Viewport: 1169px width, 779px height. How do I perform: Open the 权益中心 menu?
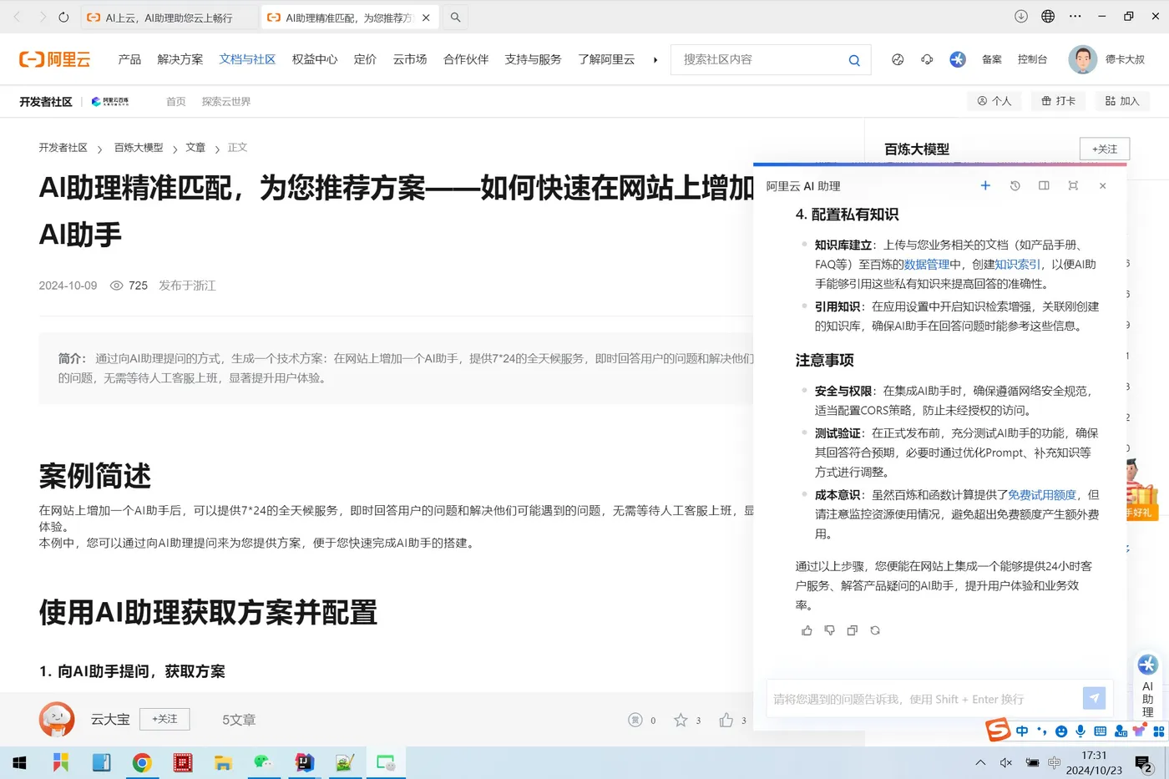pyautogui.click(x=315, y=59)
